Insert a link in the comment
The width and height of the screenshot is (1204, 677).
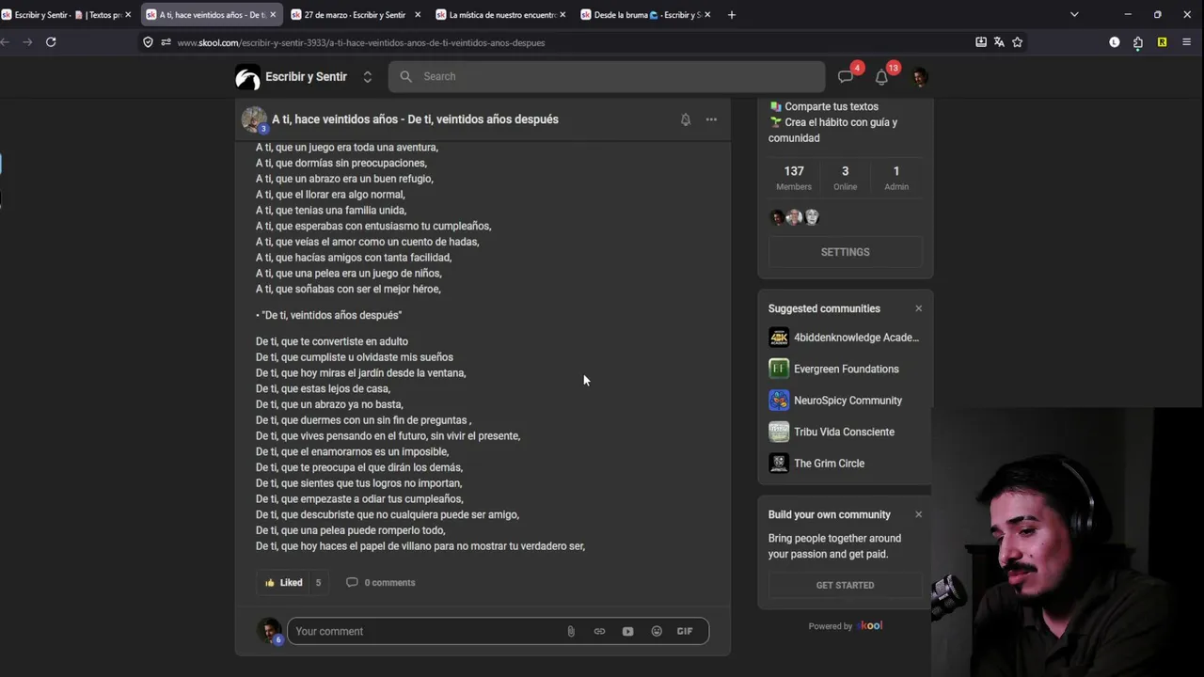(599, 631)
